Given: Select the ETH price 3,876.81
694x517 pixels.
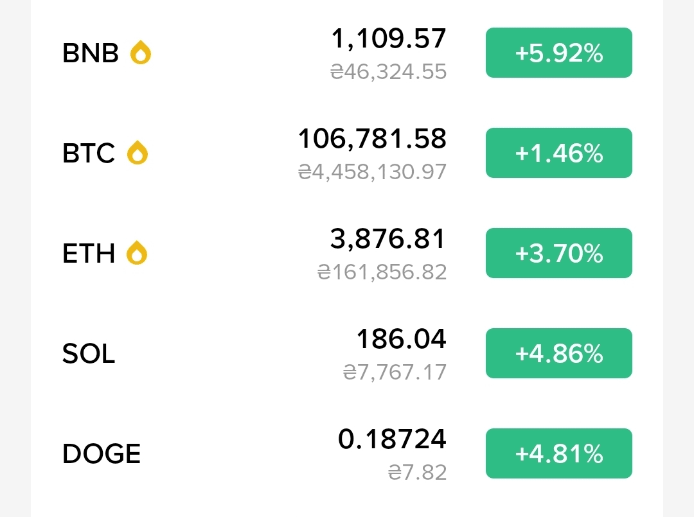Looking at the screenshot, I should click(387, 239).
